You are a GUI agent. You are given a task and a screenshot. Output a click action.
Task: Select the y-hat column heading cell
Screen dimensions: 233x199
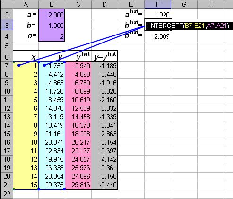[78, 56]
